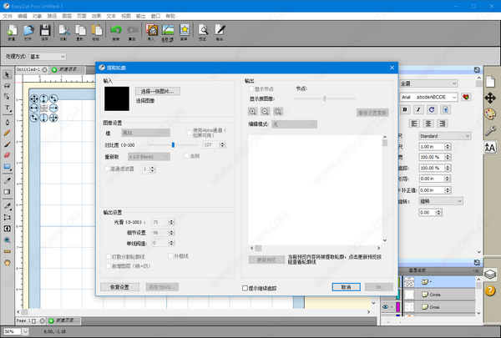501x338 pixels.
Task: Select the Text tool in left toolbox
Action: coord(8,108)
